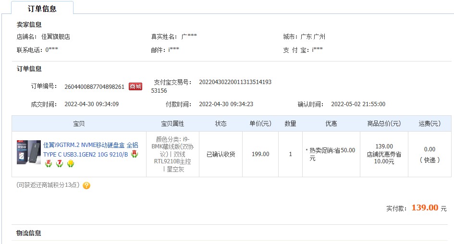Click the 颜色分类 product attribute cell
Viewport: 454px width, 244px height.
[x=172, y=154]
